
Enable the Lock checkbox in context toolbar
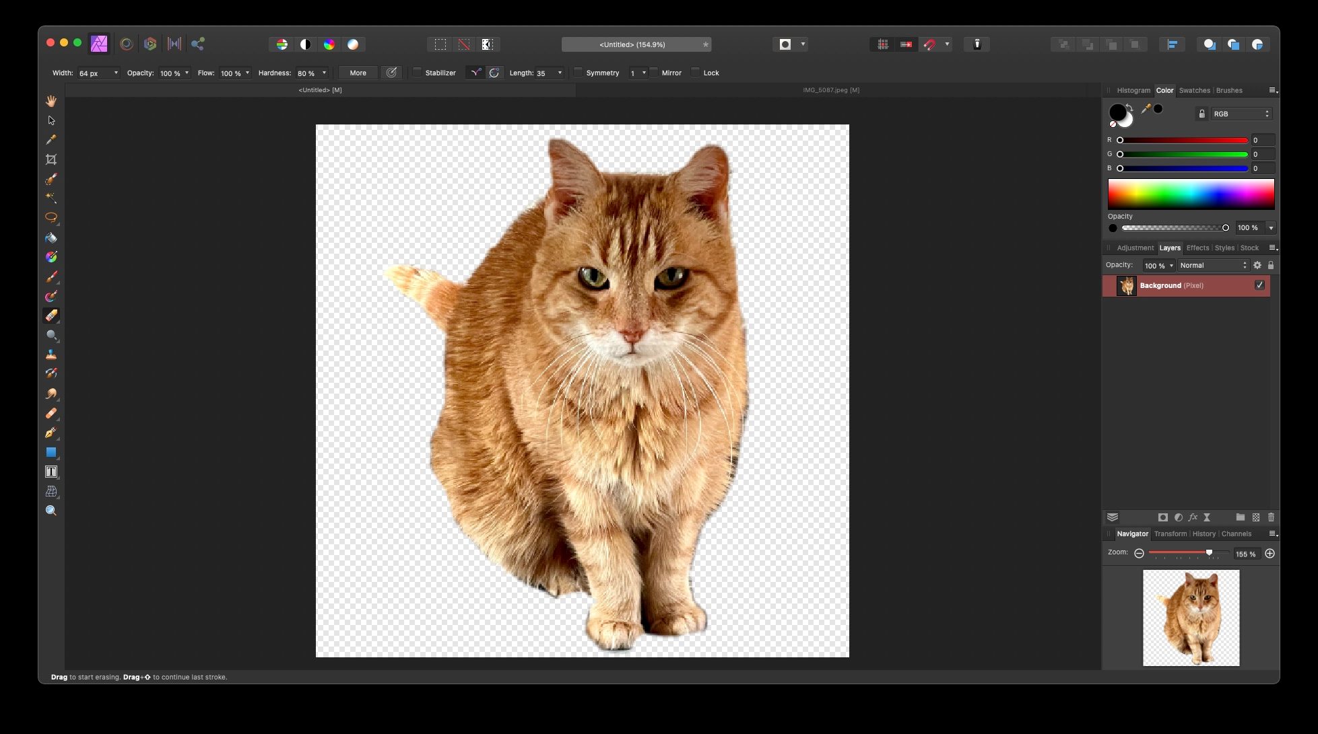click(696, 73)
